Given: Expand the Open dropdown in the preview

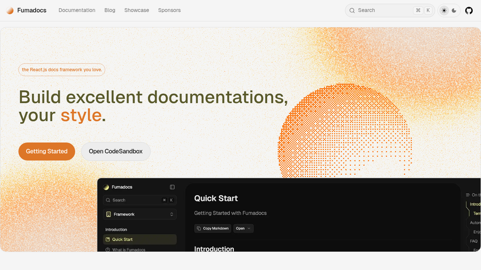Looking at the screenshot, I should pyautogui.click(x=244, y=228).
